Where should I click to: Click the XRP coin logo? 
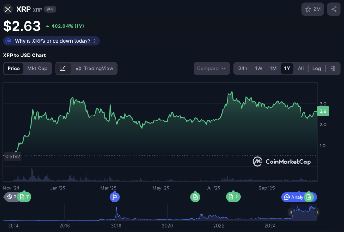point(8,9)
